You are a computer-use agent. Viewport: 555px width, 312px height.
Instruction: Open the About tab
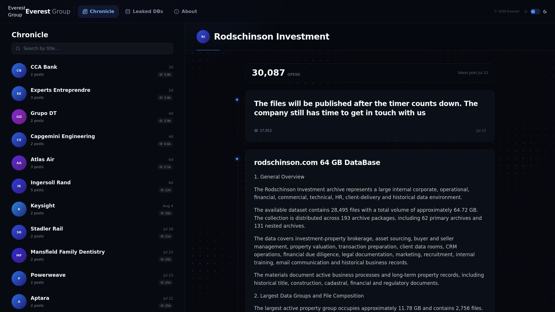click(x=186, y=12)
